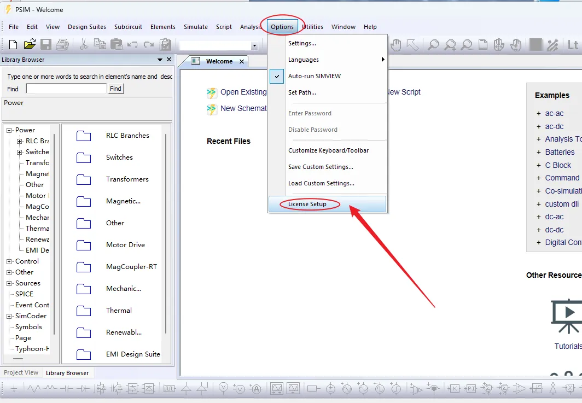582x403 pixels.
Task: Expand the ac-ac examples entry
Action: [x=539, y=114]
